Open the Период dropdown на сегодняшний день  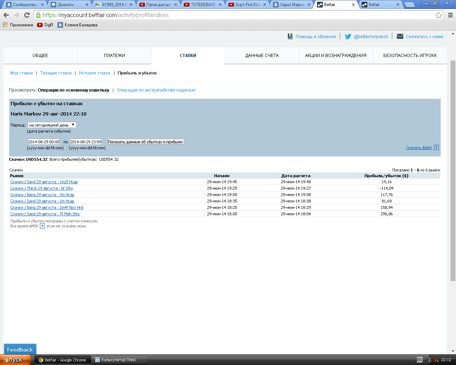click(52, 125)
